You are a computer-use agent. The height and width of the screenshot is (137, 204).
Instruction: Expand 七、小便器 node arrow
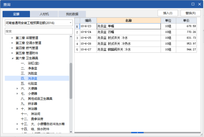point(17,93)
